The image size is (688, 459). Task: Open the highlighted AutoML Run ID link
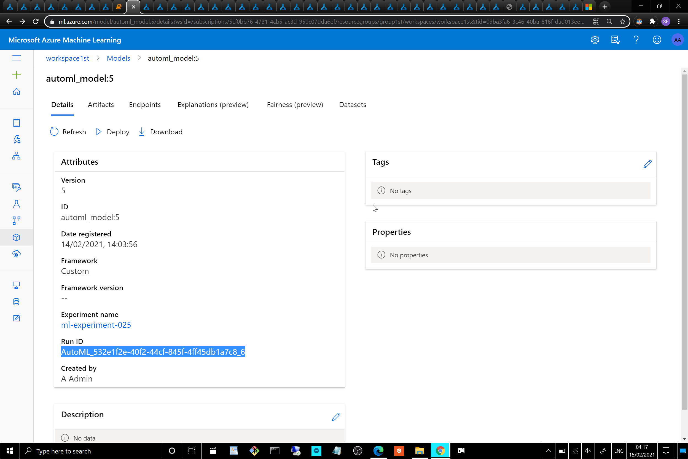tap(153, 352)
